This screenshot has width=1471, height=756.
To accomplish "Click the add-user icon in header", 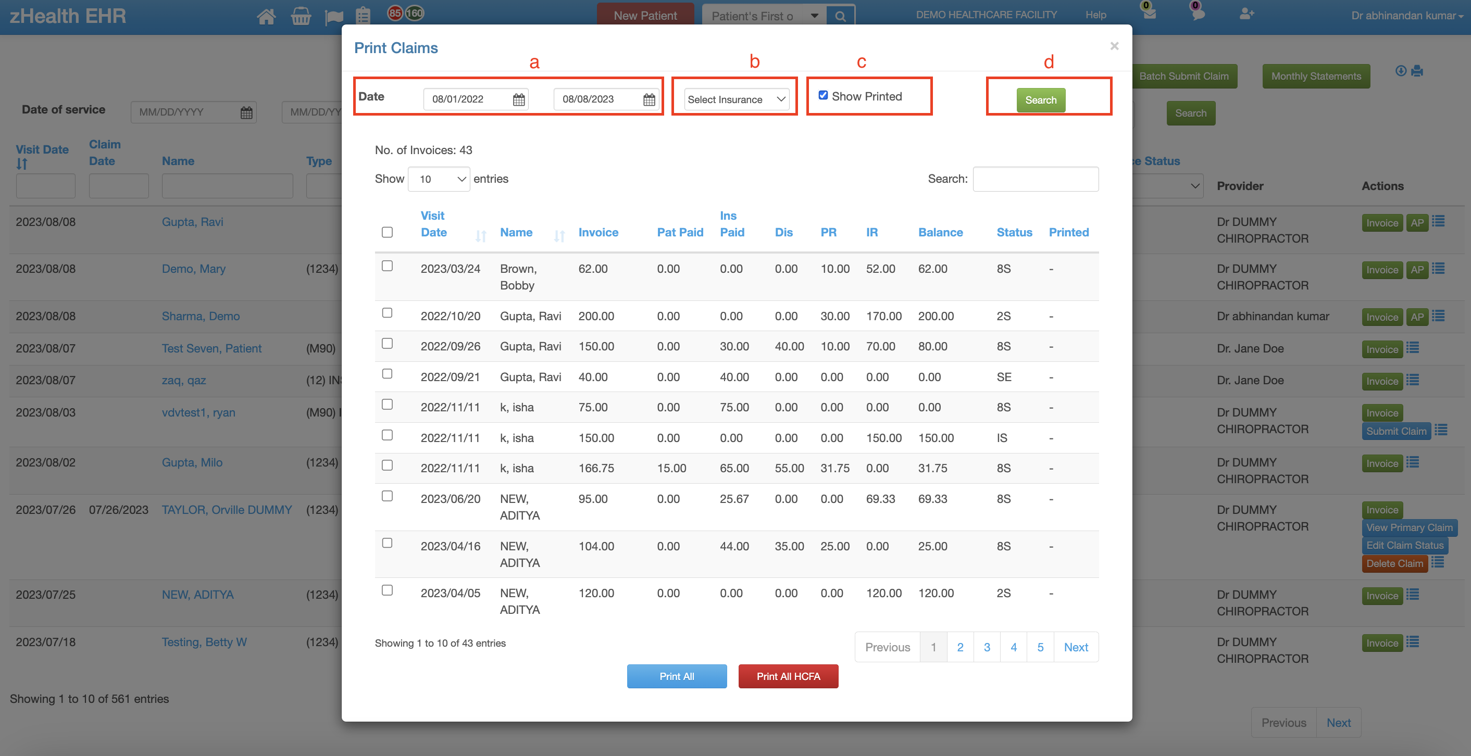I will point(1246,14).
